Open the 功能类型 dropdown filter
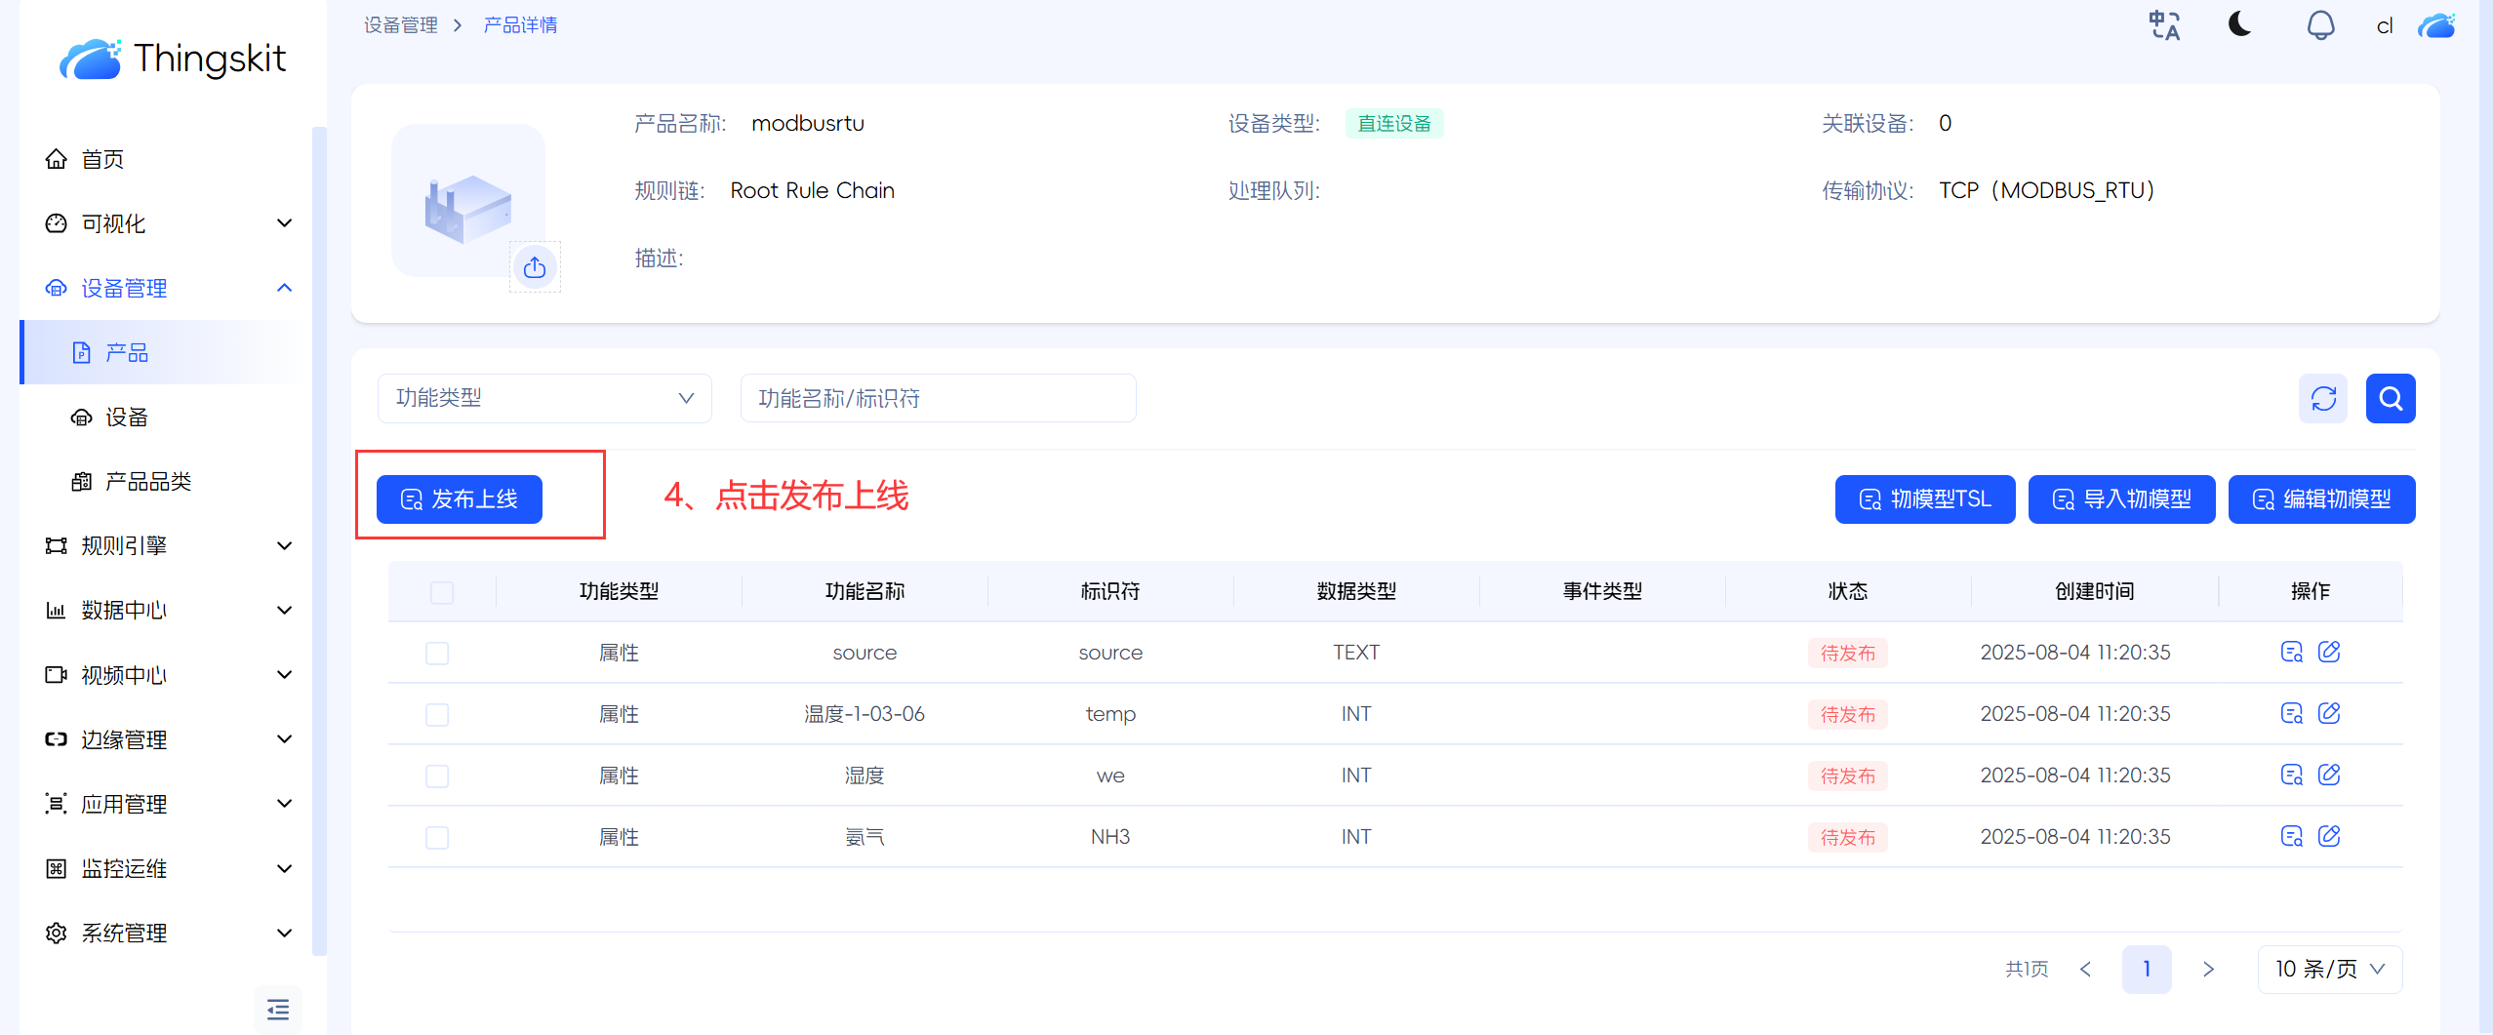 click(x=544, y=398)
